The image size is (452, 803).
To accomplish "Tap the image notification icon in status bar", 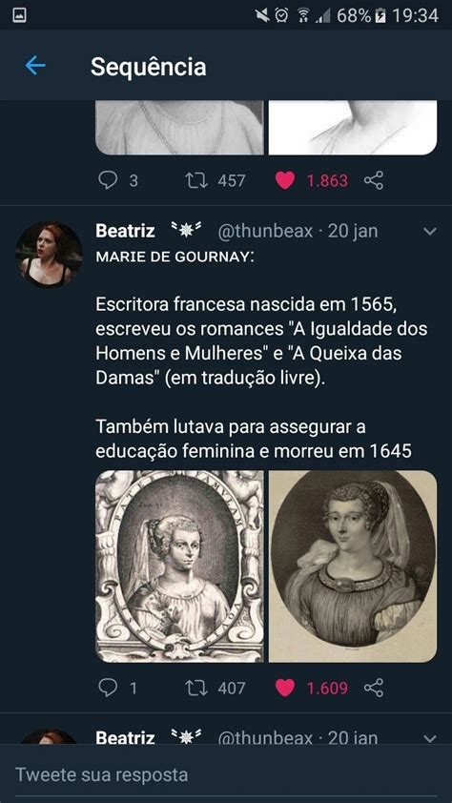I will coord(19,15).
